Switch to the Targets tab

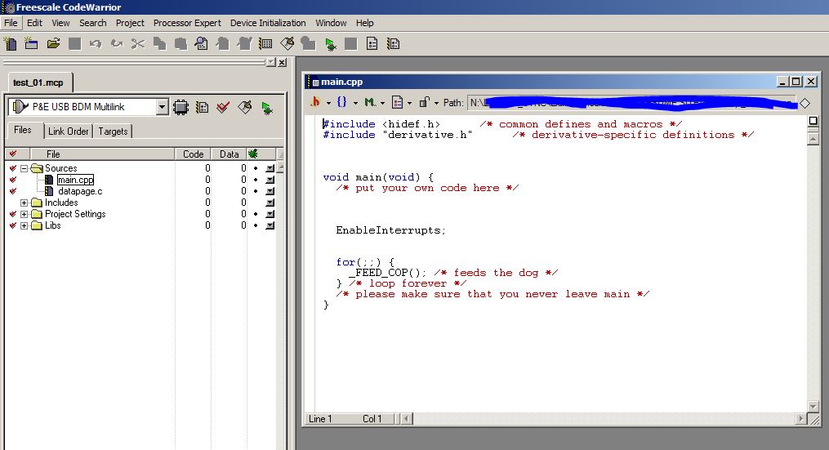[x=114, y=131]
